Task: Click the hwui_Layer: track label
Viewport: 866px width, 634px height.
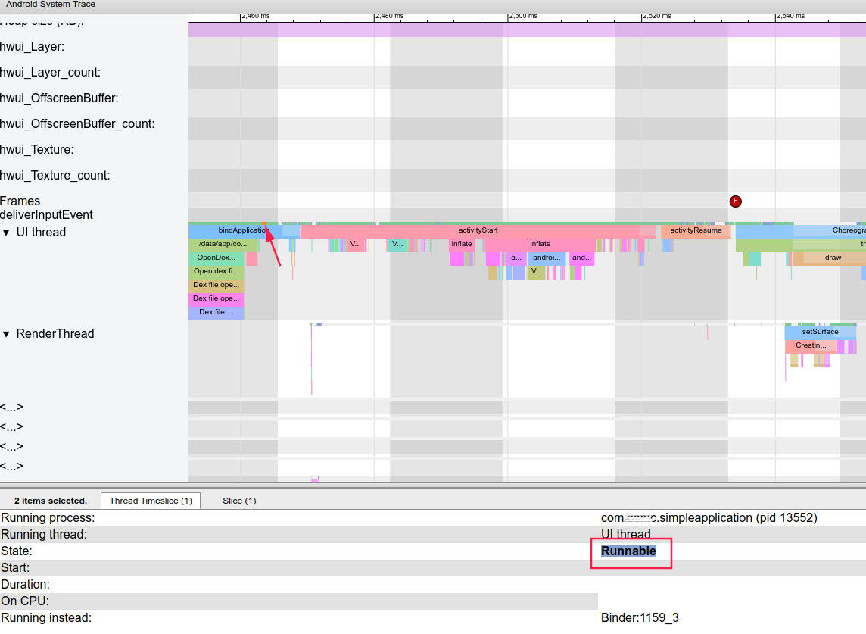Action: 32,47
